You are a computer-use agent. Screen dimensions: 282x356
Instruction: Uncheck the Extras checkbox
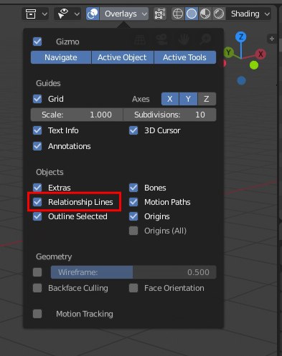pyautogui.click(x=37, y=188)
